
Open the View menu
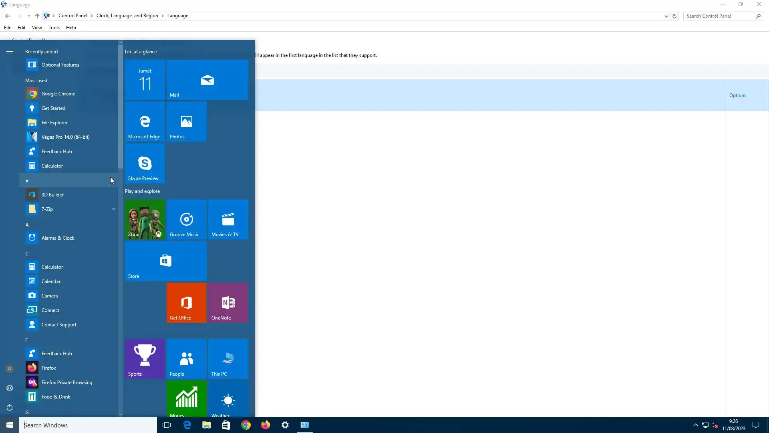click(x=37, y=28)
